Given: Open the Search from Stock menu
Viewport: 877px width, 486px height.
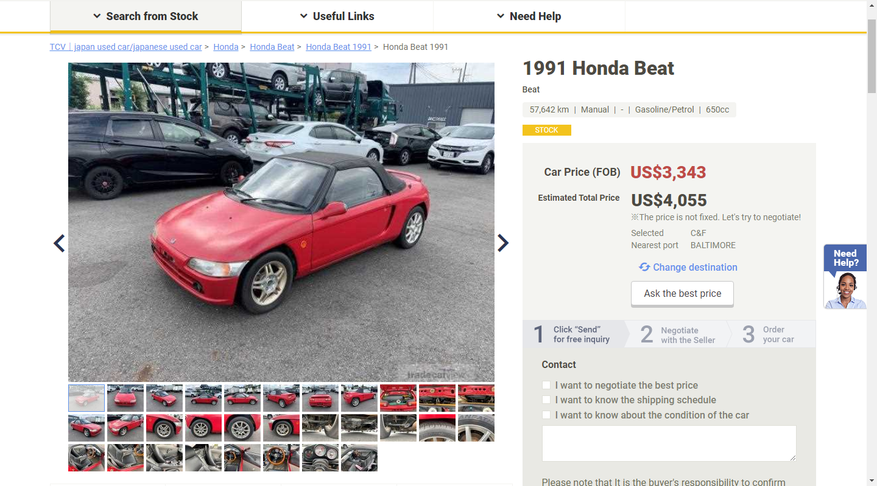Looking at the screenshot, I should click(x=146, y=16).
